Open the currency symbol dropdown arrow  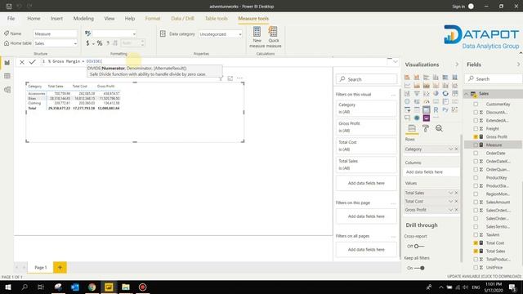coord(93,43)
